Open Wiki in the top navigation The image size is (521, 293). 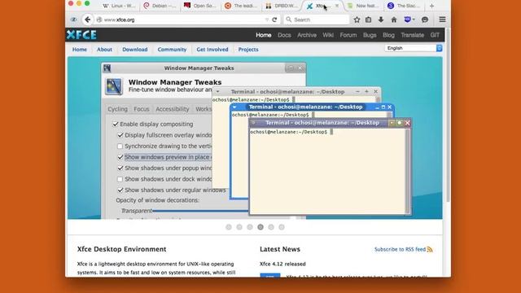pos(328,35)
